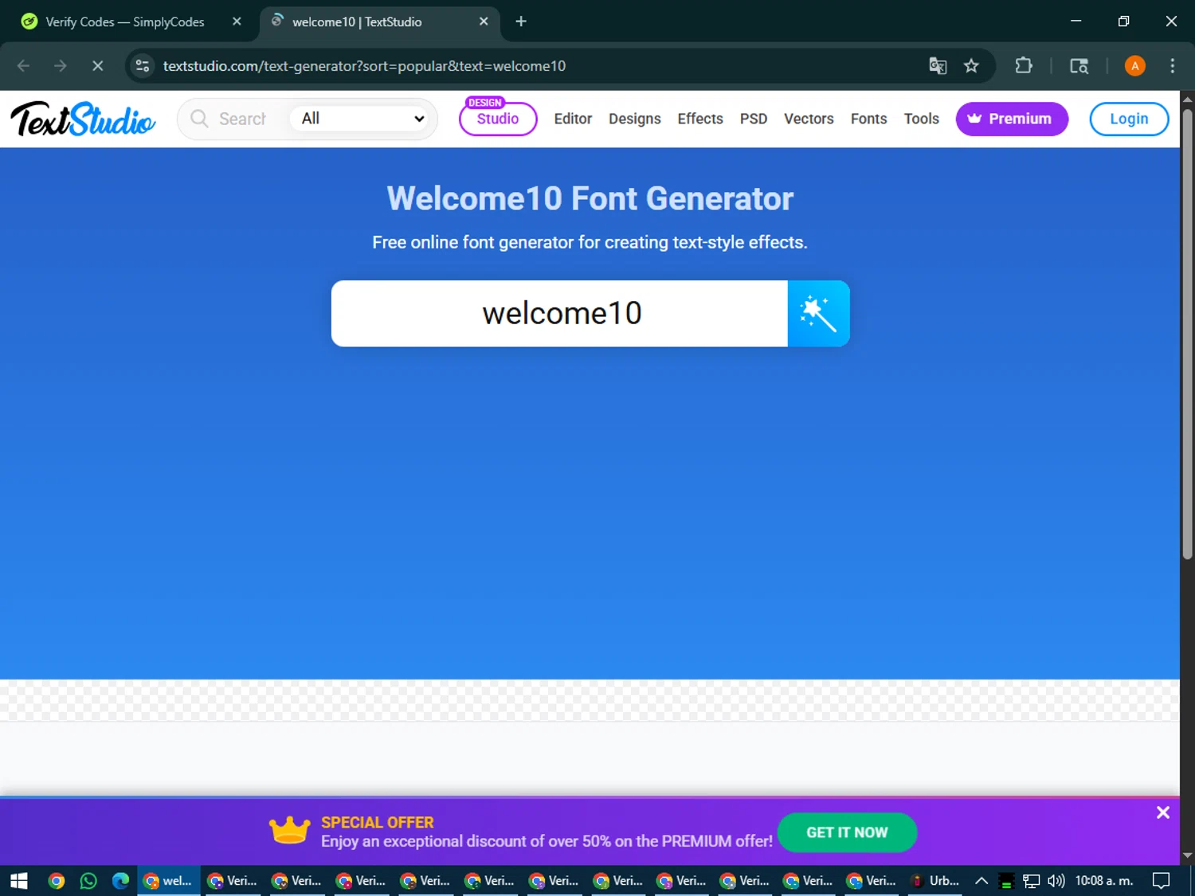This screenshot has height=896, width=1195.
Task: Click the purple Premium button
Action: [x=1012, y=119]
